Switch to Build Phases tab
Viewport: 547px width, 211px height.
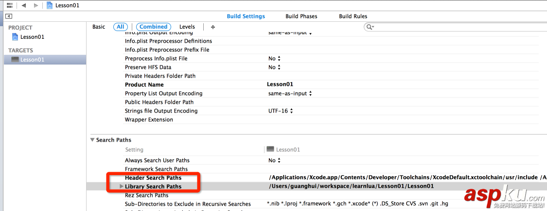301,16
